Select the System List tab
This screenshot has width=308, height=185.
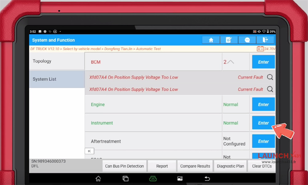57,79
